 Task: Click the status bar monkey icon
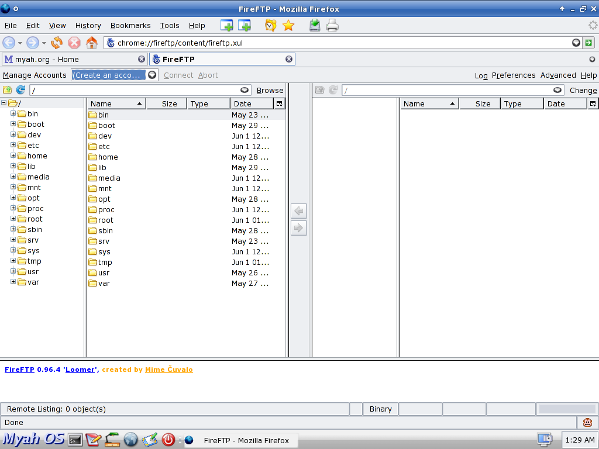(587, 422)
